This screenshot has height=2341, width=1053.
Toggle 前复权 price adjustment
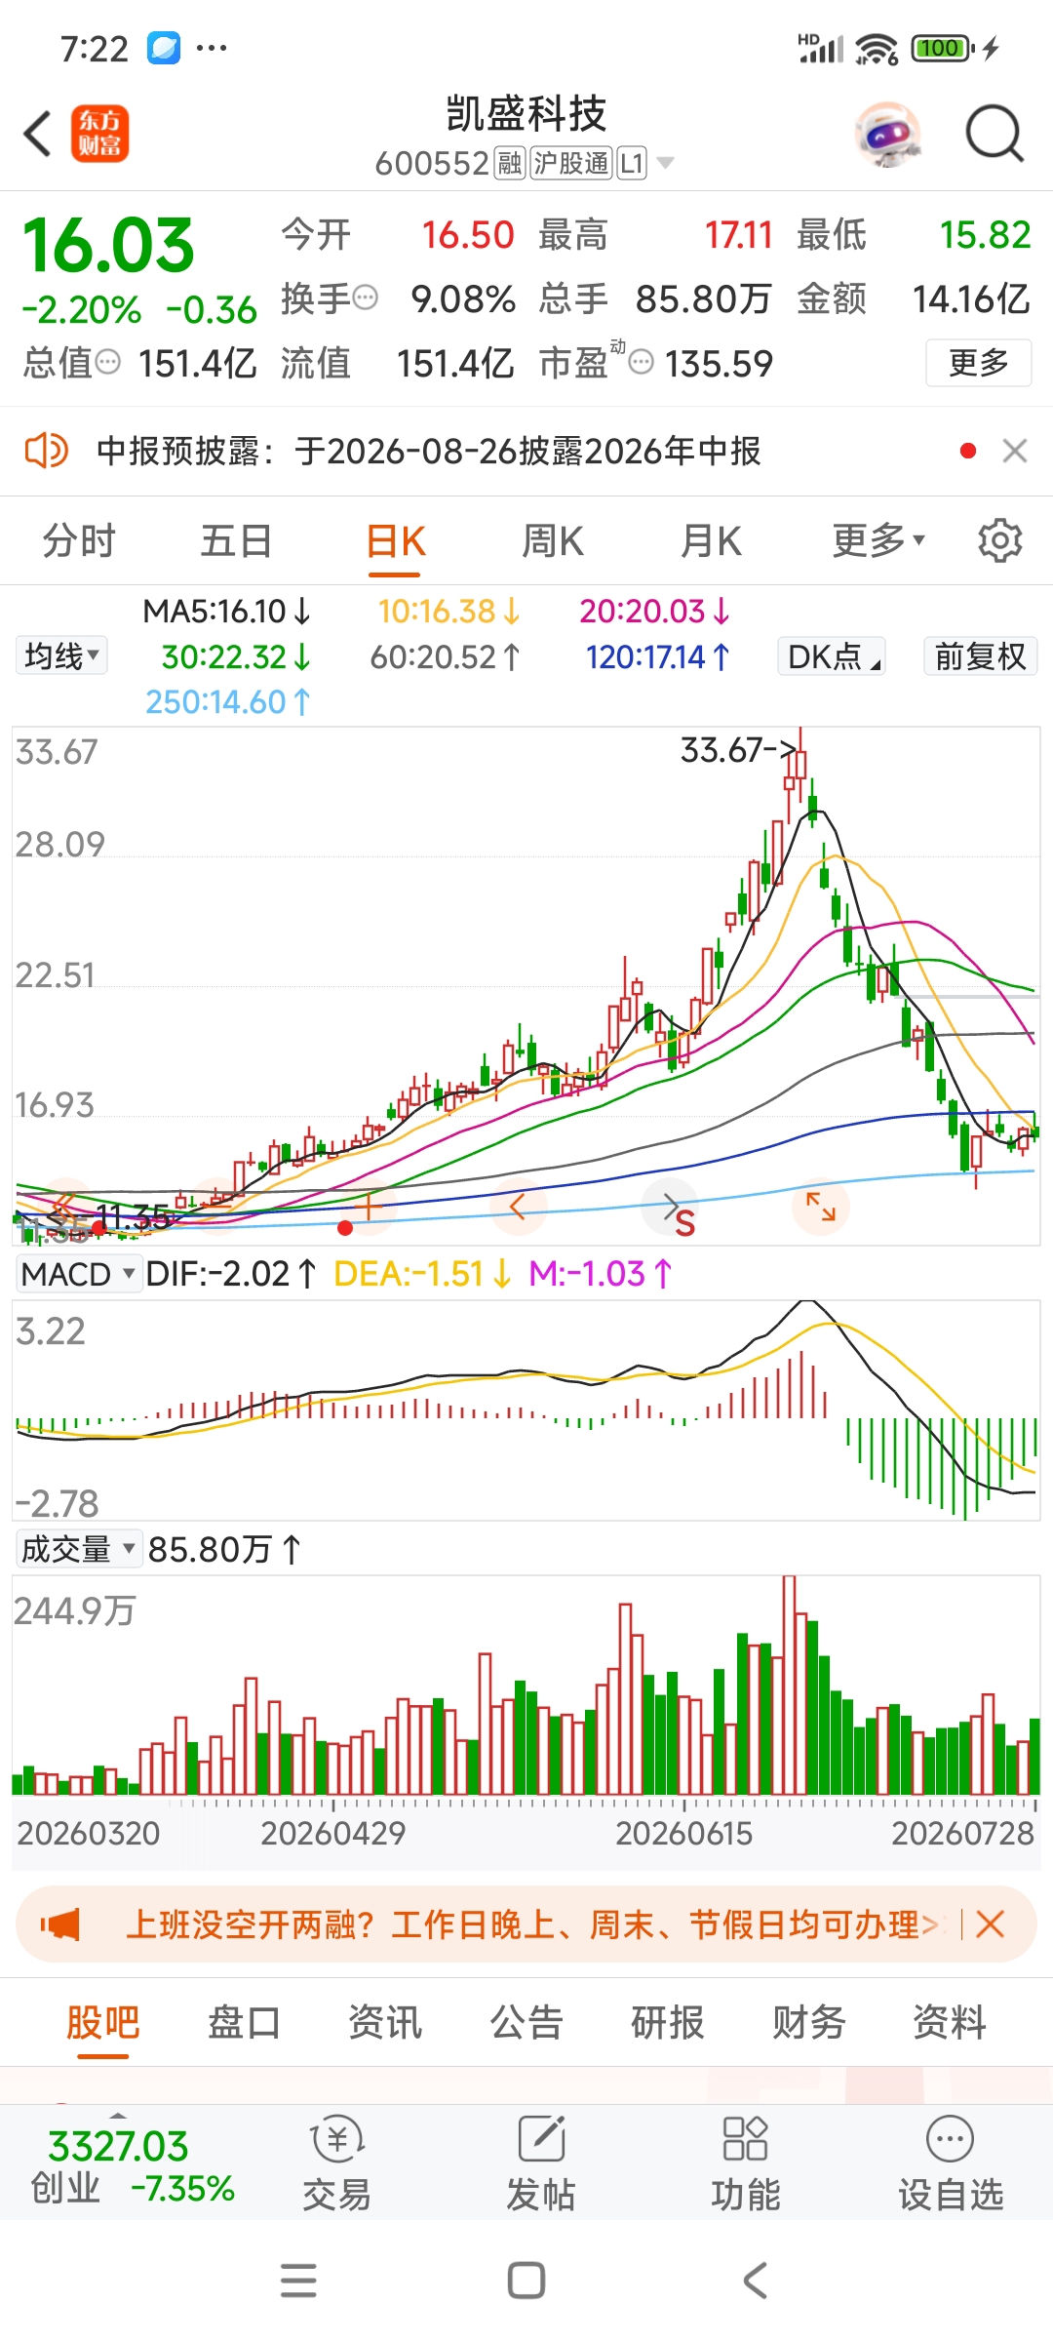980,656
